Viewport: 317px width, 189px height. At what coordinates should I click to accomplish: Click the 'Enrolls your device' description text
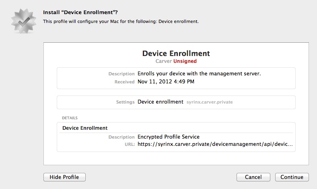pos(199,74)
